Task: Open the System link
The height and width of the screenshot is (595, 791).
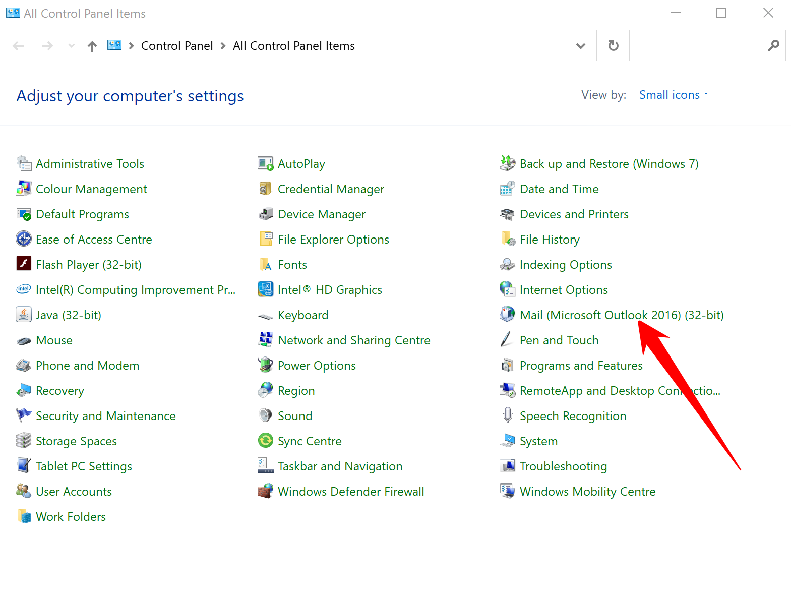Action: (539, 441)
